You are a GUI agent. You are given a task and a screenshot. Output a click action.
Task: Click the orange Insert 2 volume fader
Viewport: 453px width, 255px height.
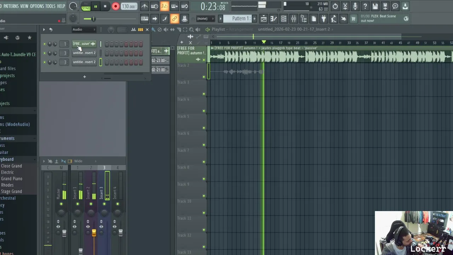point(94,233)
